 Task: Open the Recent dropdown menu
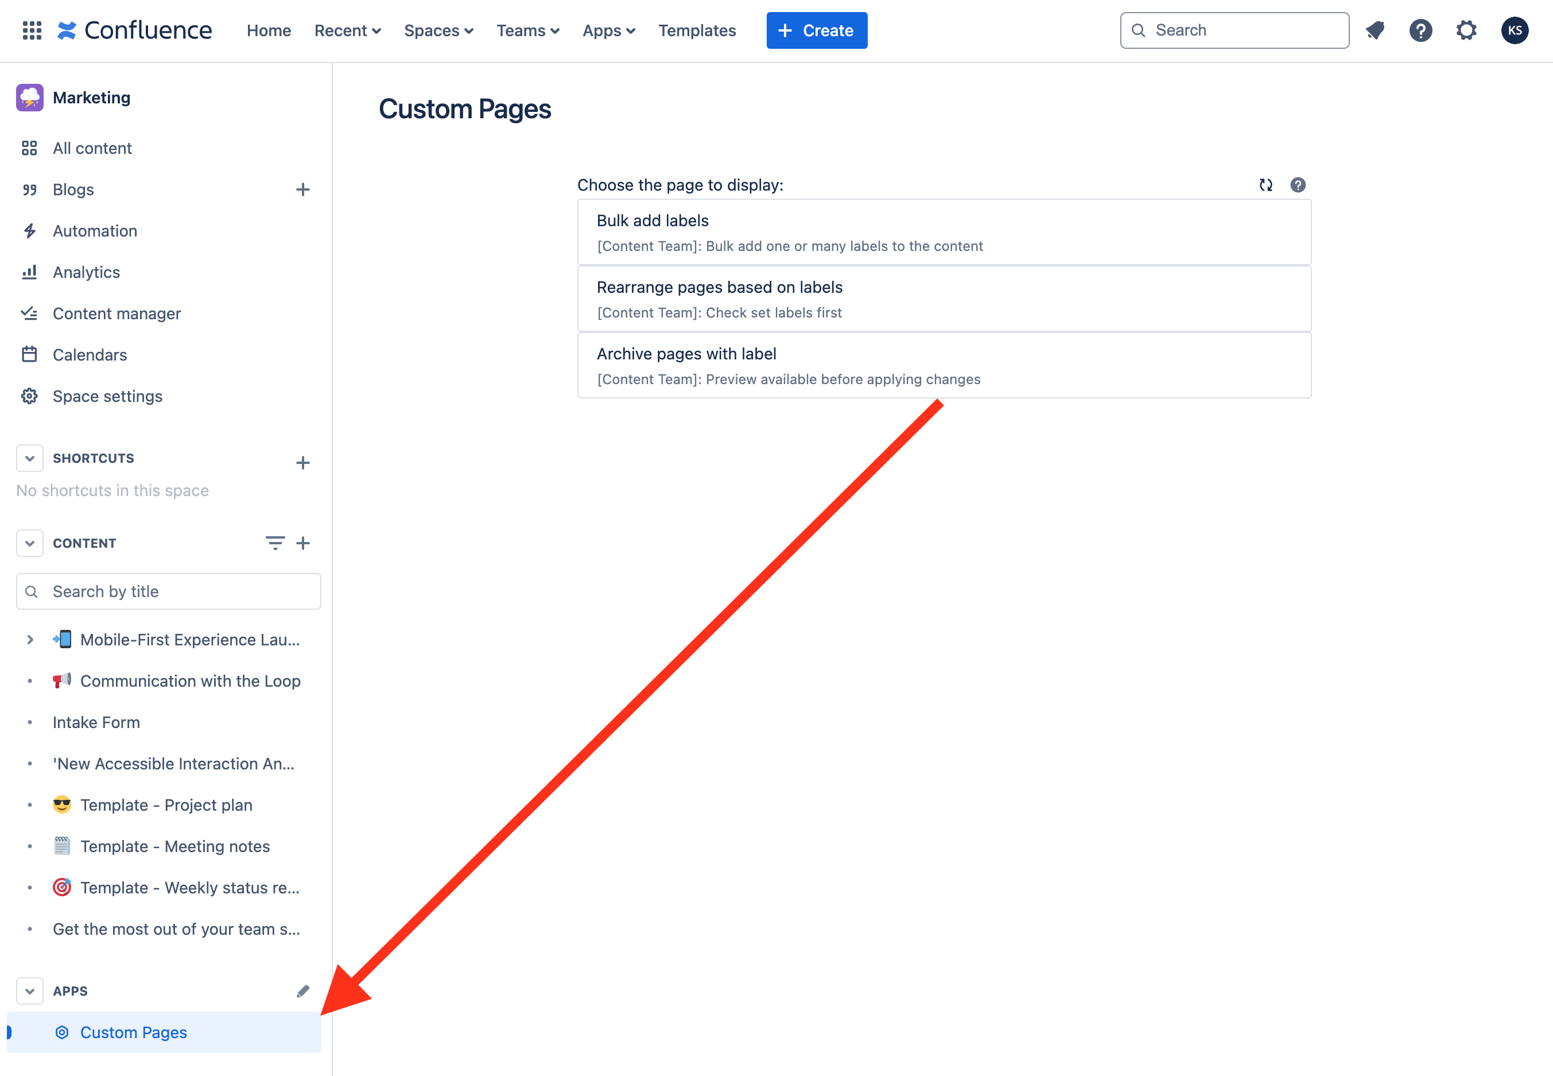pyautogui.click(x=347, y=30)
